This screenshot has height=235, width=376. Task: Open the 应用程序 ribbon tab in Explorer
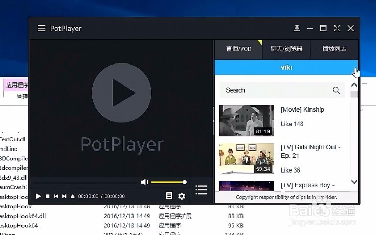16,85
